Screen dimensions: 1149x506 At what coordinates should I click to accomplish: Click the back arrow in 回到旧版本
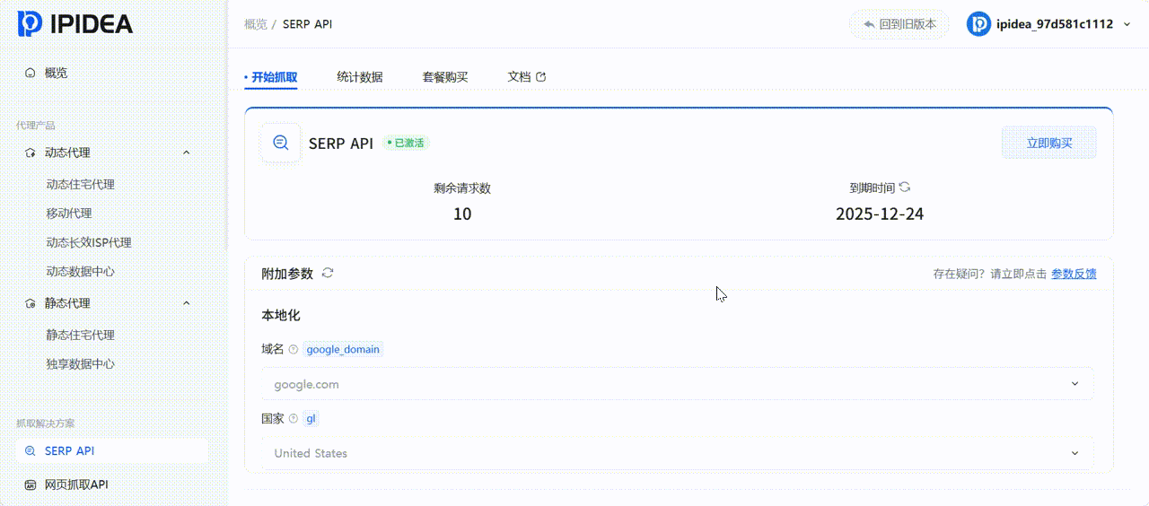coord(869,24)
